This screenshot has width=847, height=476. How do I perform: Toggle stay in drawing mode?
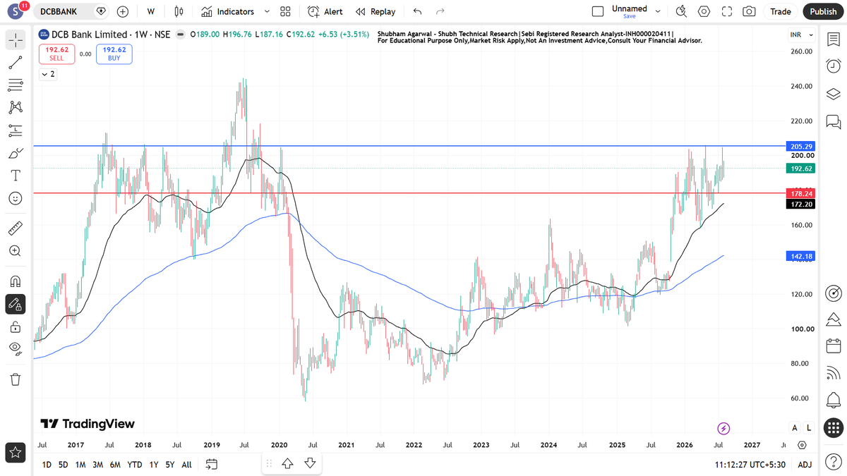tap(15, 304)
